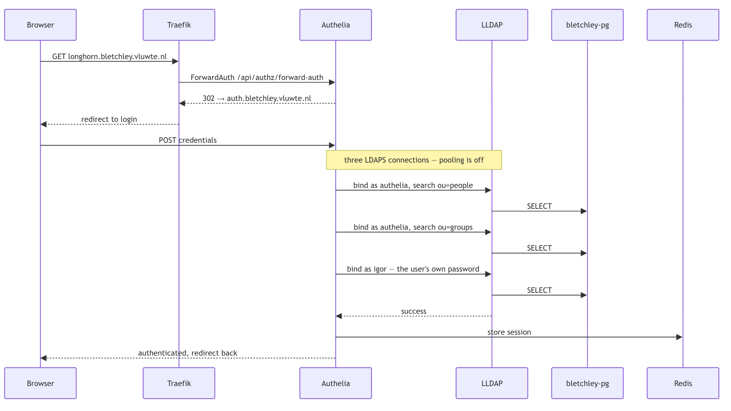Click the bottom Authelia participant box
Screen dimensions: 731x411
[336, 383]
